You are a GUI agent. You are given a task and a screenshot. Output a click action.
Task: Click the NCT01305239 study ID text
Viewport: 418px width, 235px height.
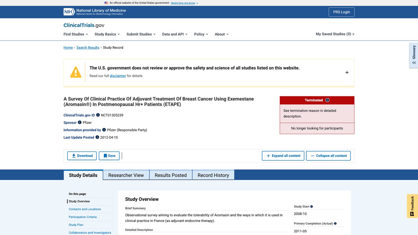pyautogui.click(x=112, y=115)
